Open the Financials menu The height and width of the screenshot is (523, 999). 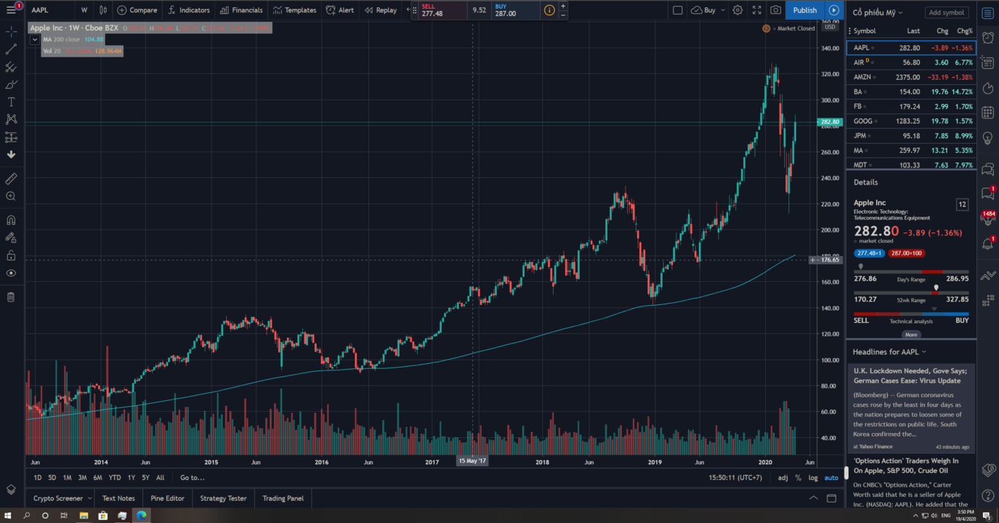241,10
